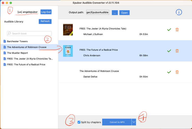Open the Convert format dropdown arrow
Viewport: 192px width, 129px height.
(x=134, y=122)
